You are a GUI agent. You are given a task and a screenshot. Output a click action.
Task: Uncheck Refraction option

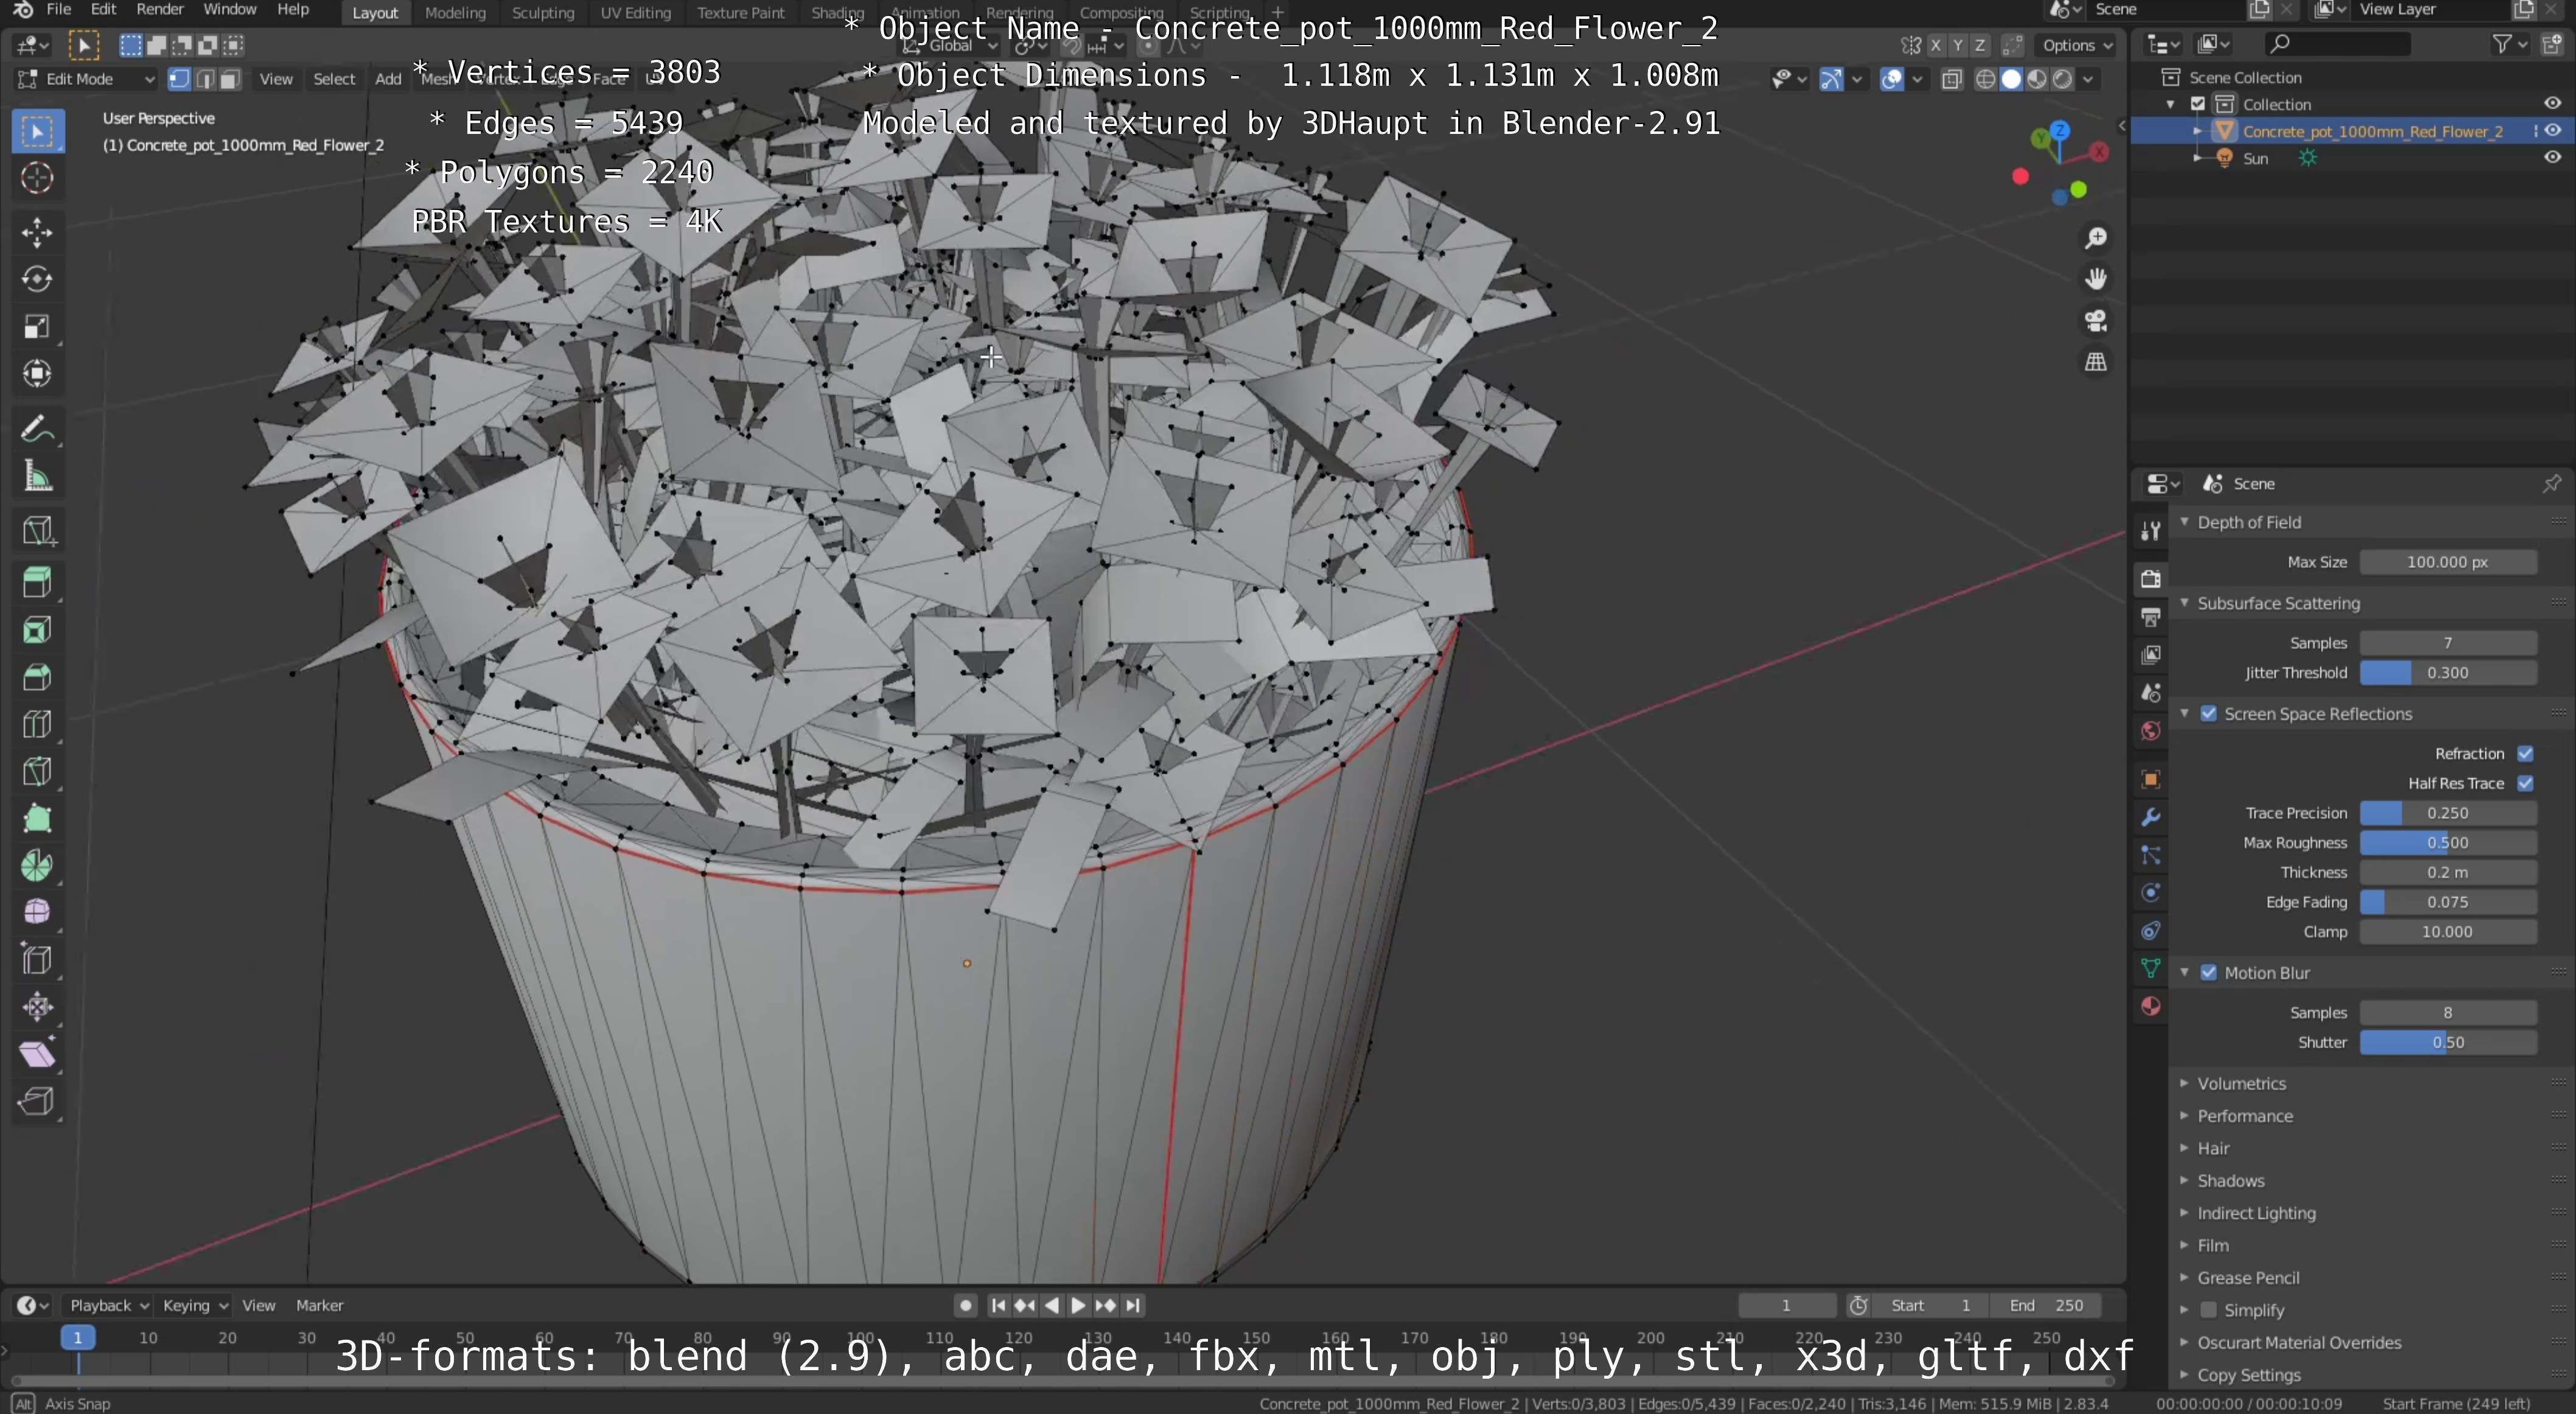pyautogui.click(x=2526, y=754)
